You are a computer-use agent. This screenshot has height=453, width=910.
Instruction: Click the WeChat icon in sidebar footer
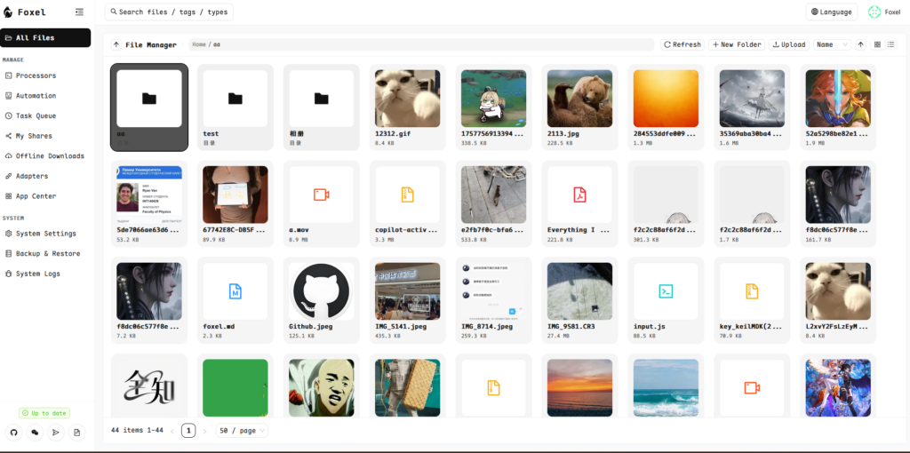coord(35,433)
